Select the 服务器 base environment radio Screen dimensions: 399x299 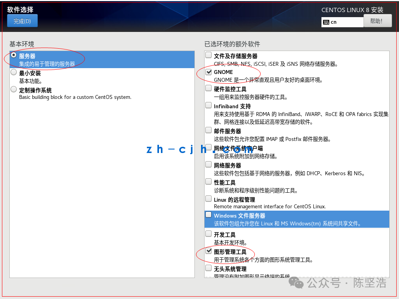14,55
